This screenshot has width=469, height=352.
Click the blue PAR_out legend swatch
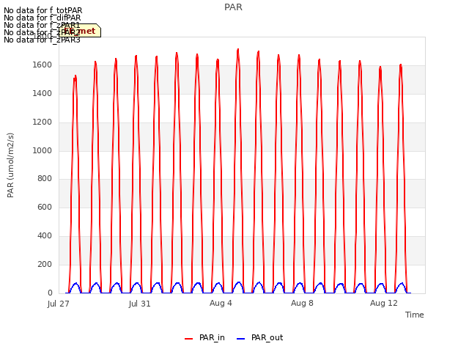point(241,339)
